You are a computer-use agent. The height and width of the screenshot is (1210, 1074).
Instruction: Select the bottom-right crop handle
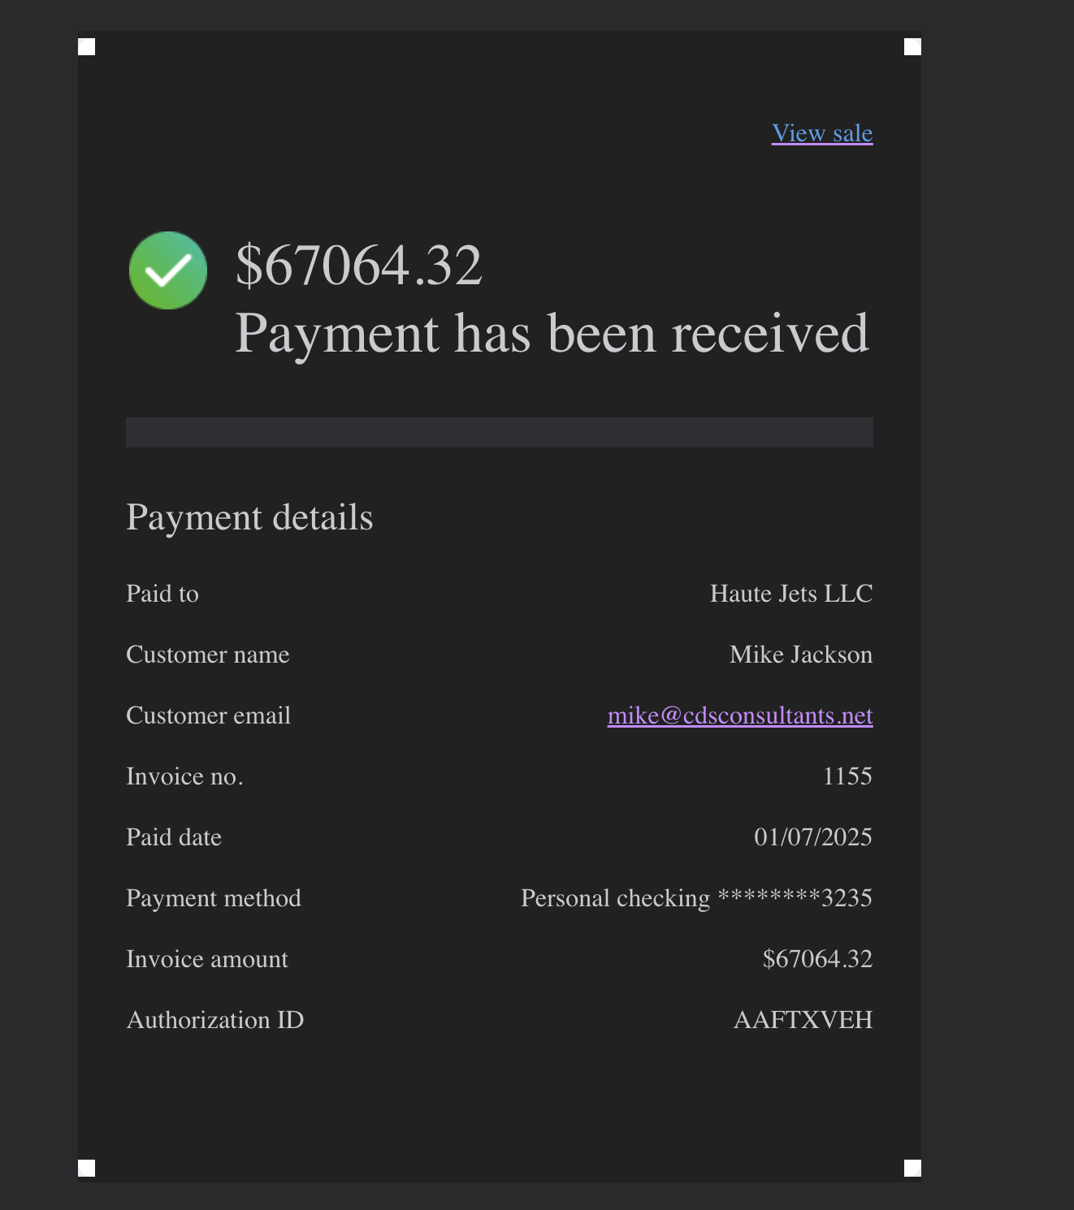(x=912, y=1168)
